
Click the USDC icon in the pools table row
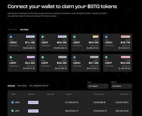coord(13,102)
